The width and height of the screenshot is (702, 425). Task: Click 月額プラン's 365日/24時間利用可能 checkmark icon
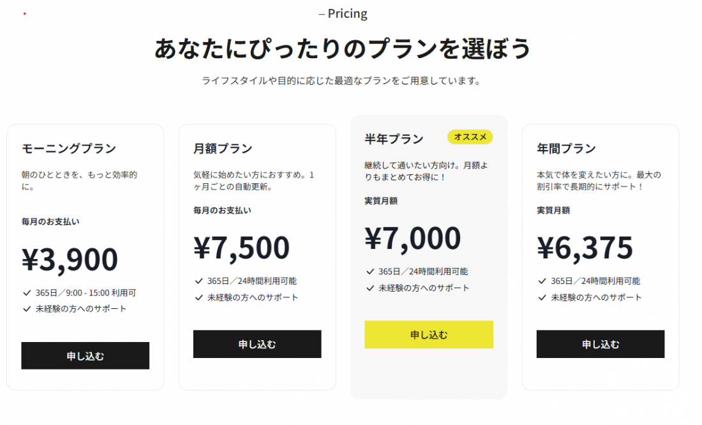coord(198,281)
